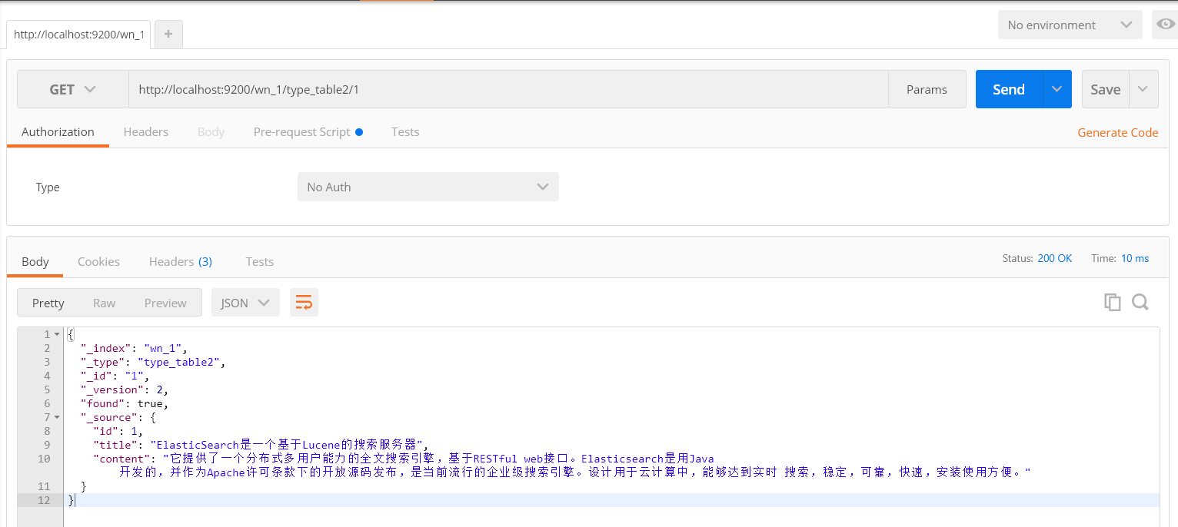Open response Headers (3) tab
This screenshot has height=527, width=1178.
click(181, 262)
